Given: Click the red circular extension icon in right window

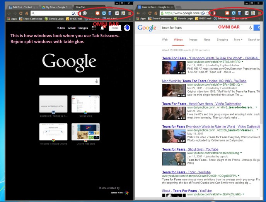Looking at the screenshot, I should click(214, 13).
